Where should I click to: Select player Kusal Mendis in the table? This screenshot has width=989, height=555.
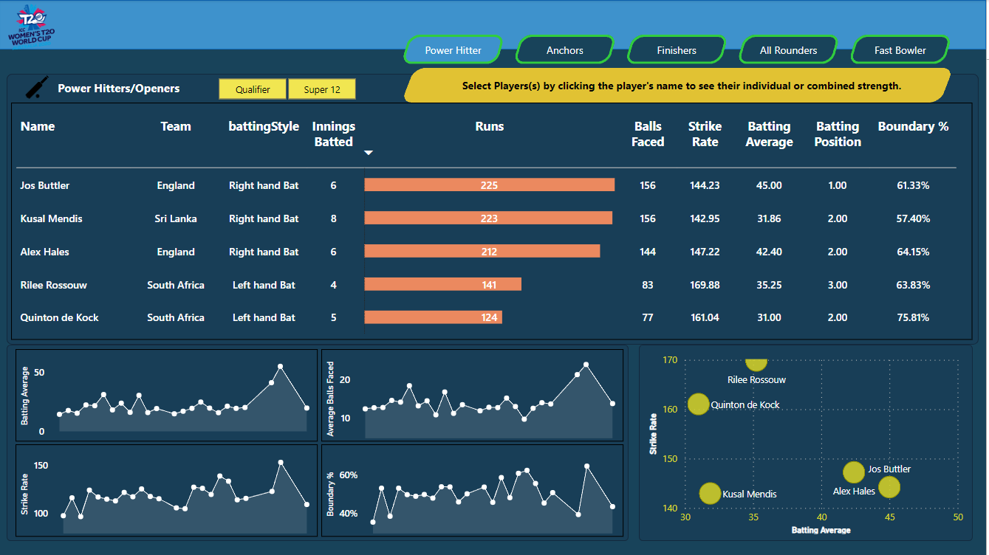pos(52,218)
